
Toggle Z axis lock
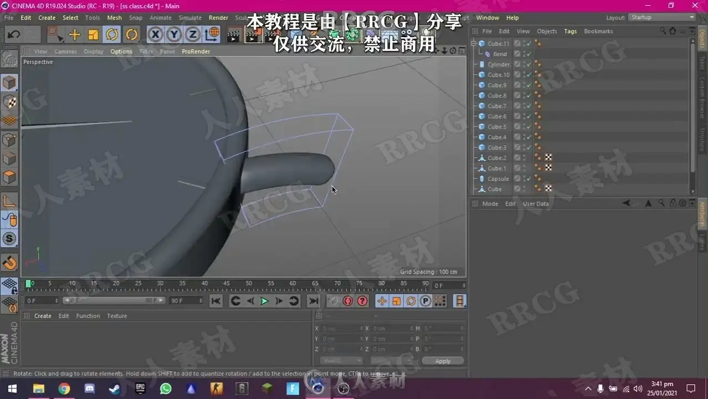[192, 35]
